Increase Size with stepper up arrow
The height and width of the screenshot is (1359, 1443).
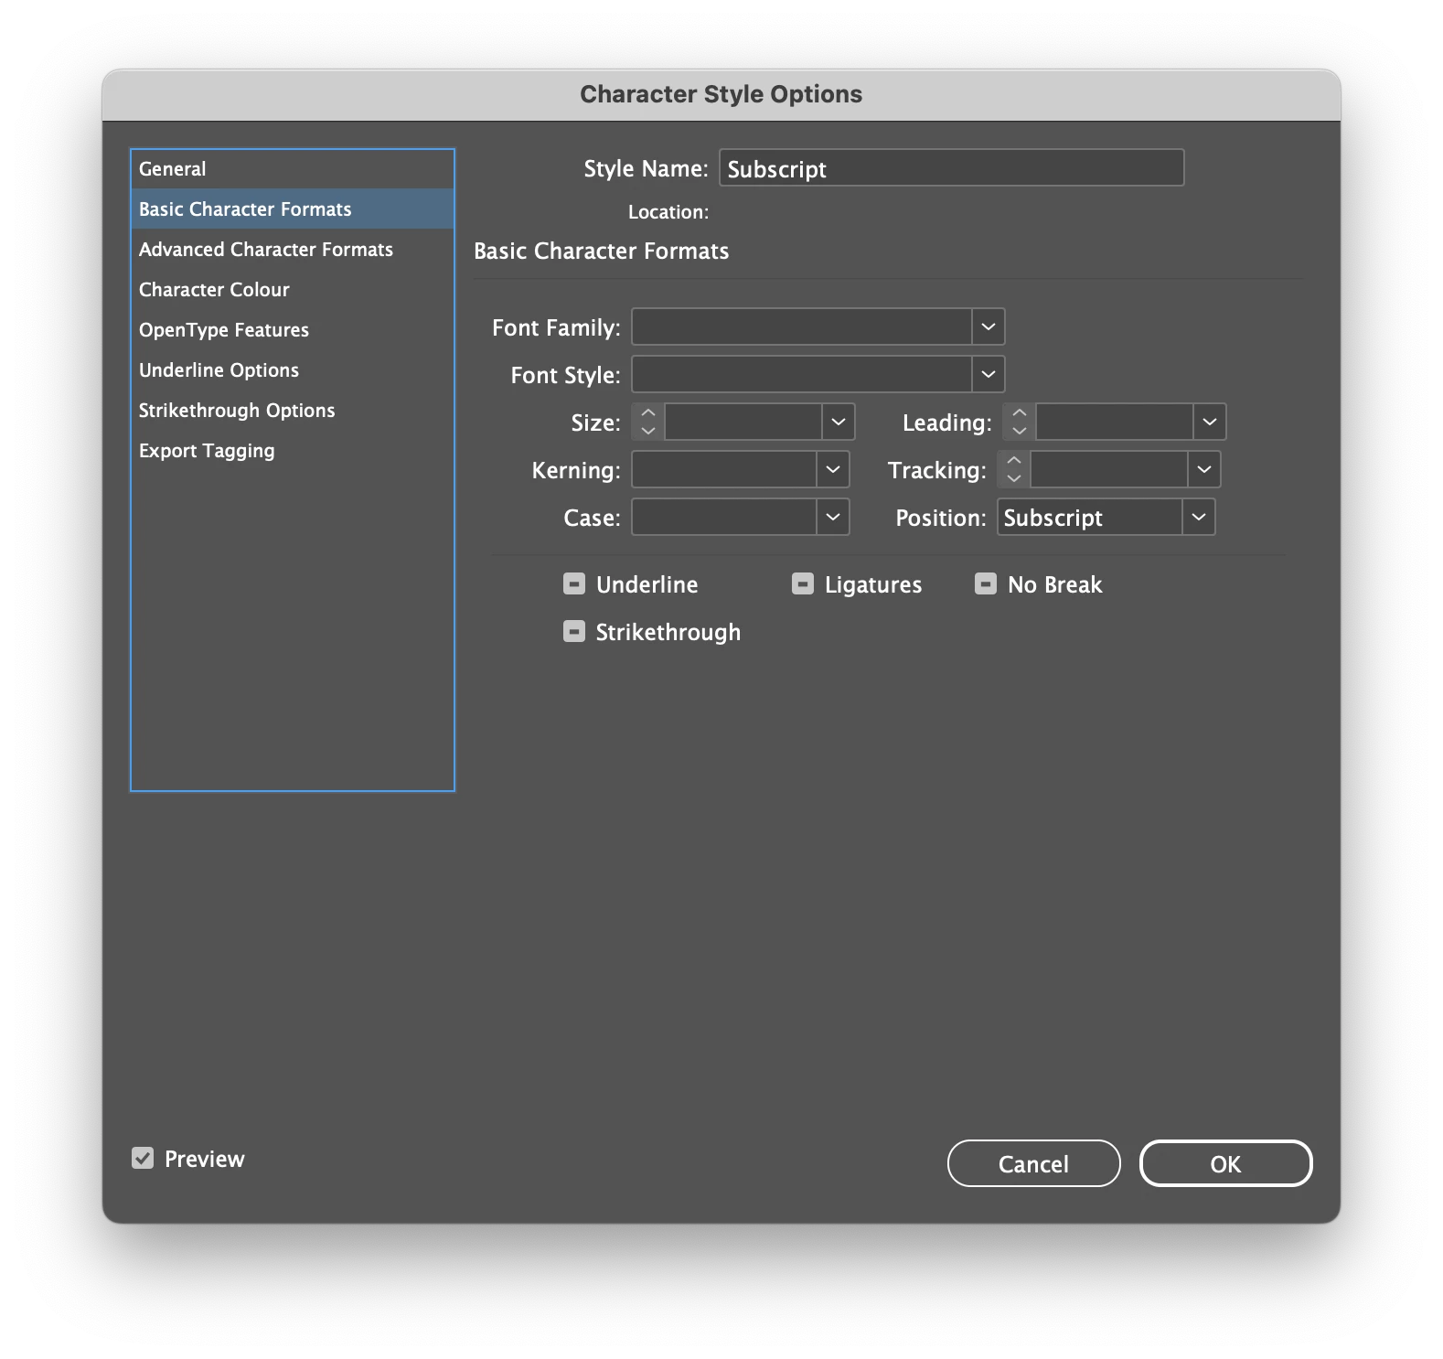648,412
